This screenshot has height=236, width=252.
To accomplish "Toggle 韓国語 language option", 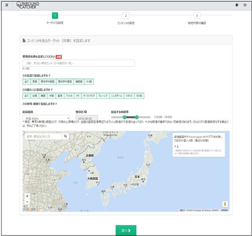I will point(79,82).
